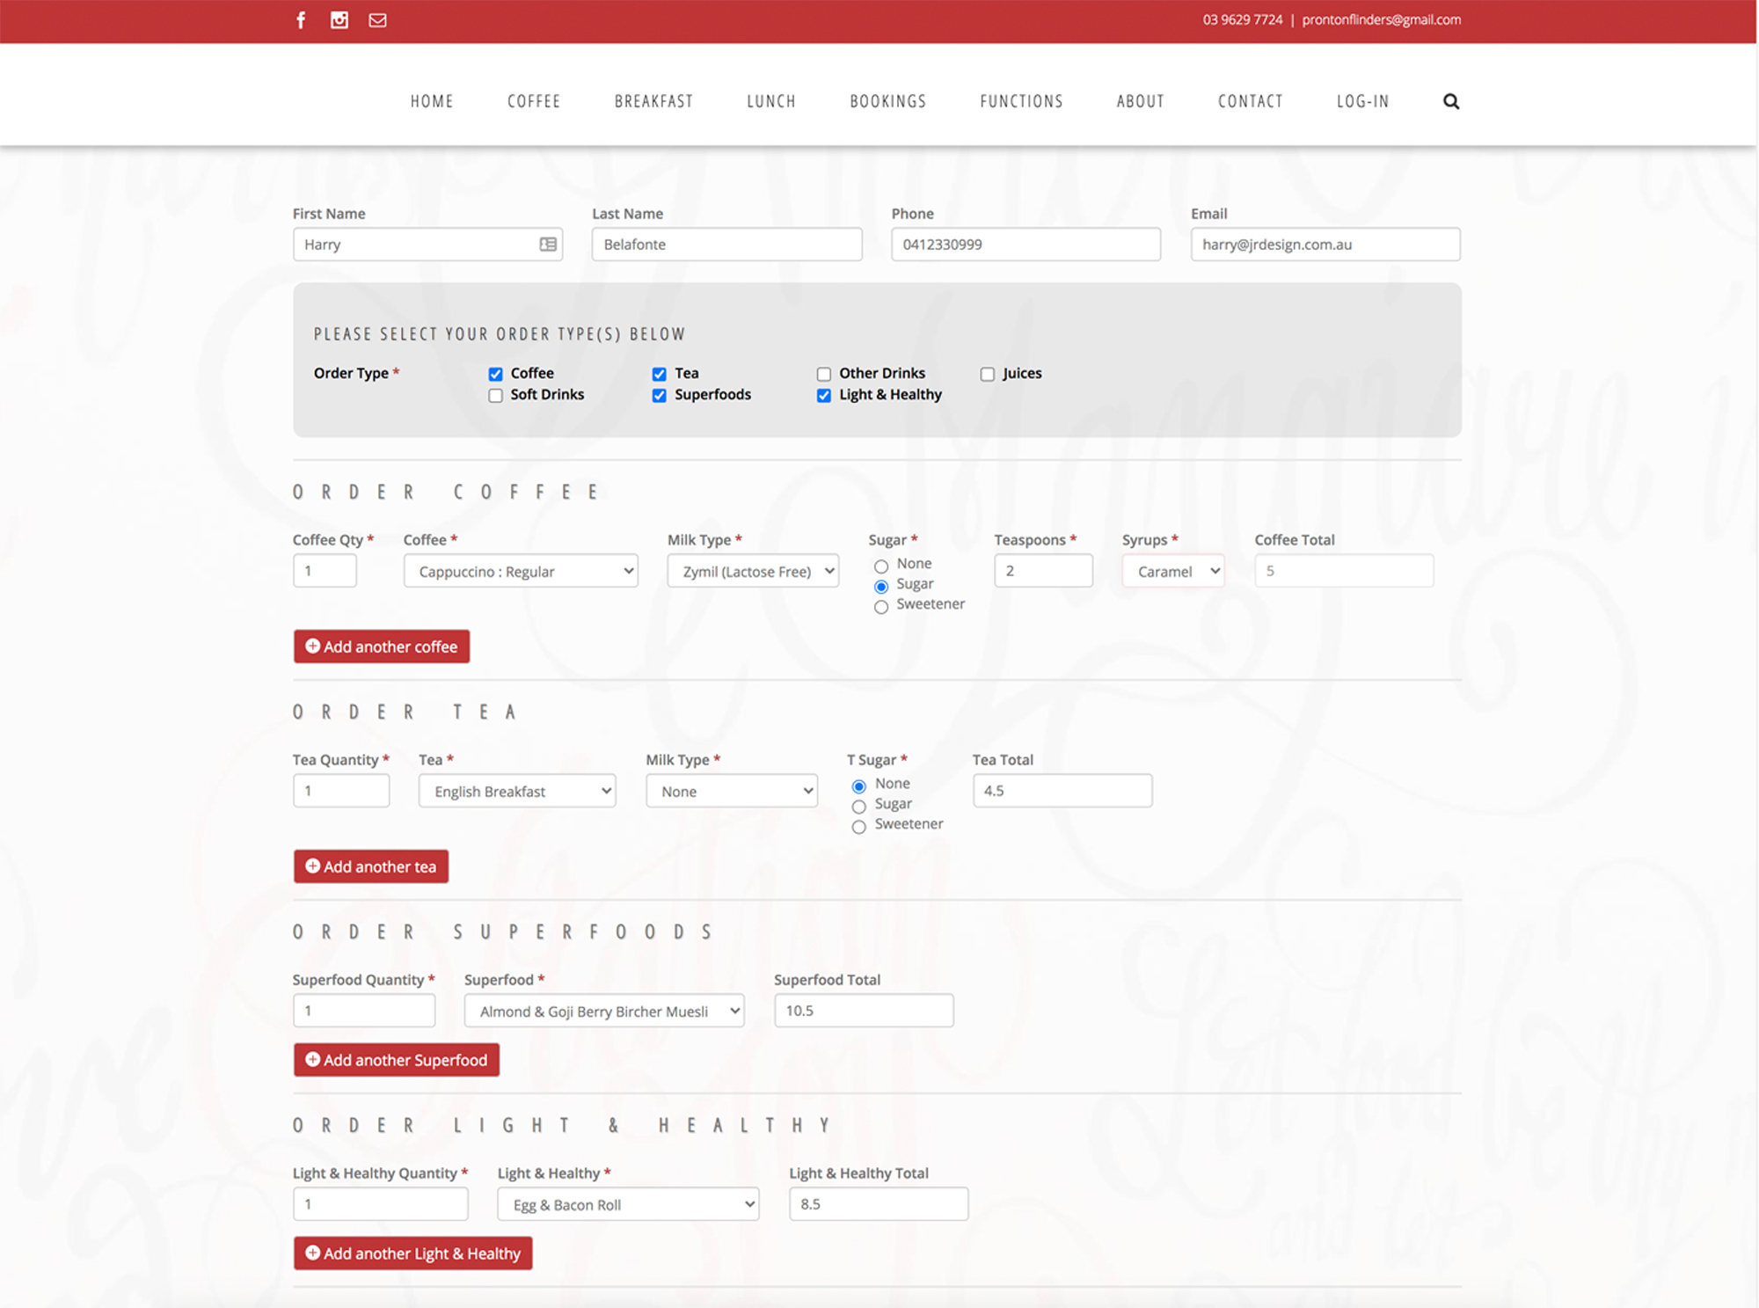Viewport: 1759px width, 1308px height.
Task: Open the Instagram icon in header
Action: (339, 20)
